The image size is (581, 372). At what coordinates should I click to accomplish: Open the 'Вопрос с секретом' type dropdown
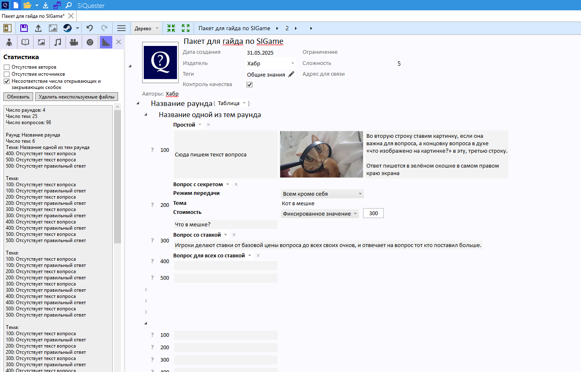point(228,184)
